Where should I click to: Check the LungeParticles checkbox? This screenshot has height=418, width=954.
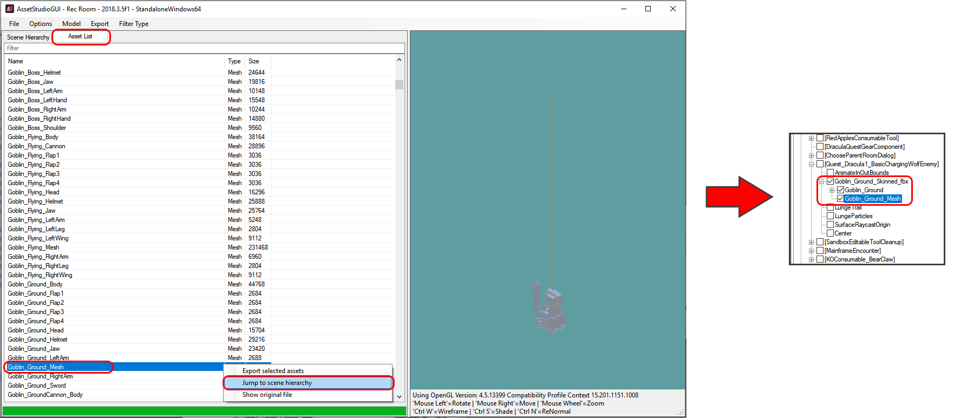pos(830,216)
